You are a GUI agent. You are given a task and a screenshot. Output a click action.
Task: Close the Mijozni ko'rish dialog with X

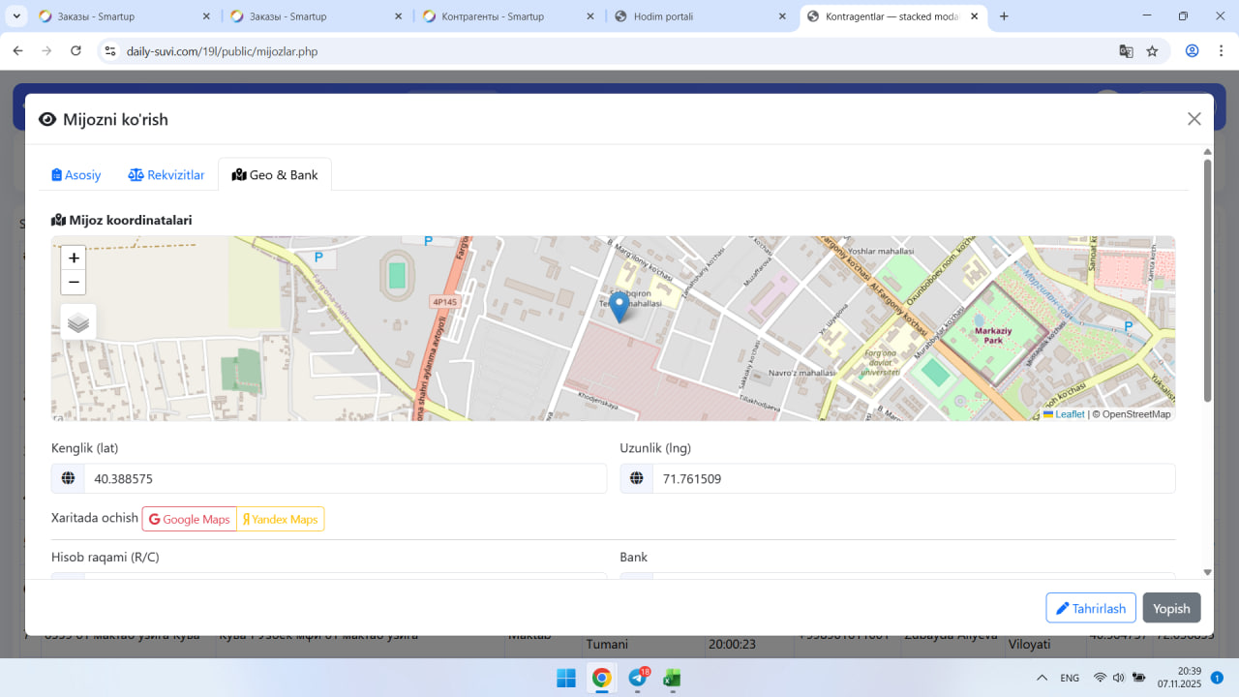(1194, 119)
